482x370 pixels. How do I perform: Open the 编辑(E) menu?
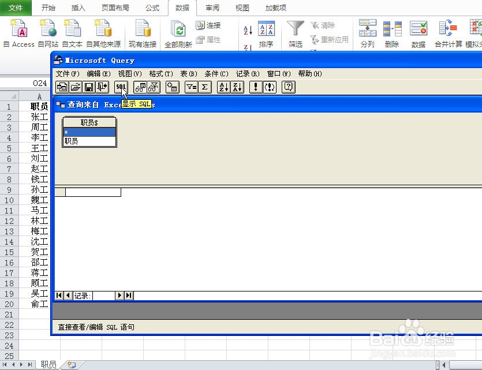click(x=98, y=74)
